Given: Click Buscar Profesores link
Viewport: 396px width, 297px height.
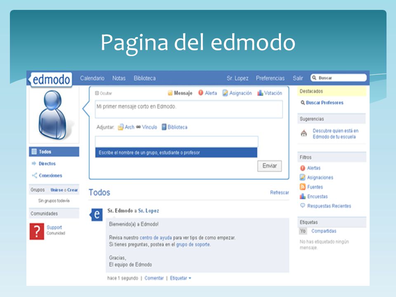Looking at the screenshot, I should 325,103.
